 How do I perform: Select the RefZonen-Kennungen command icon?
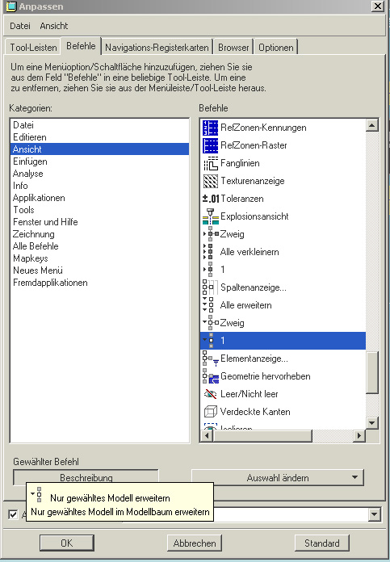tap(211, 128)
